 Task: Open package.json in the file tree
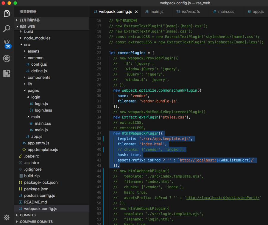pyautogui.click(x=36, y=189)
